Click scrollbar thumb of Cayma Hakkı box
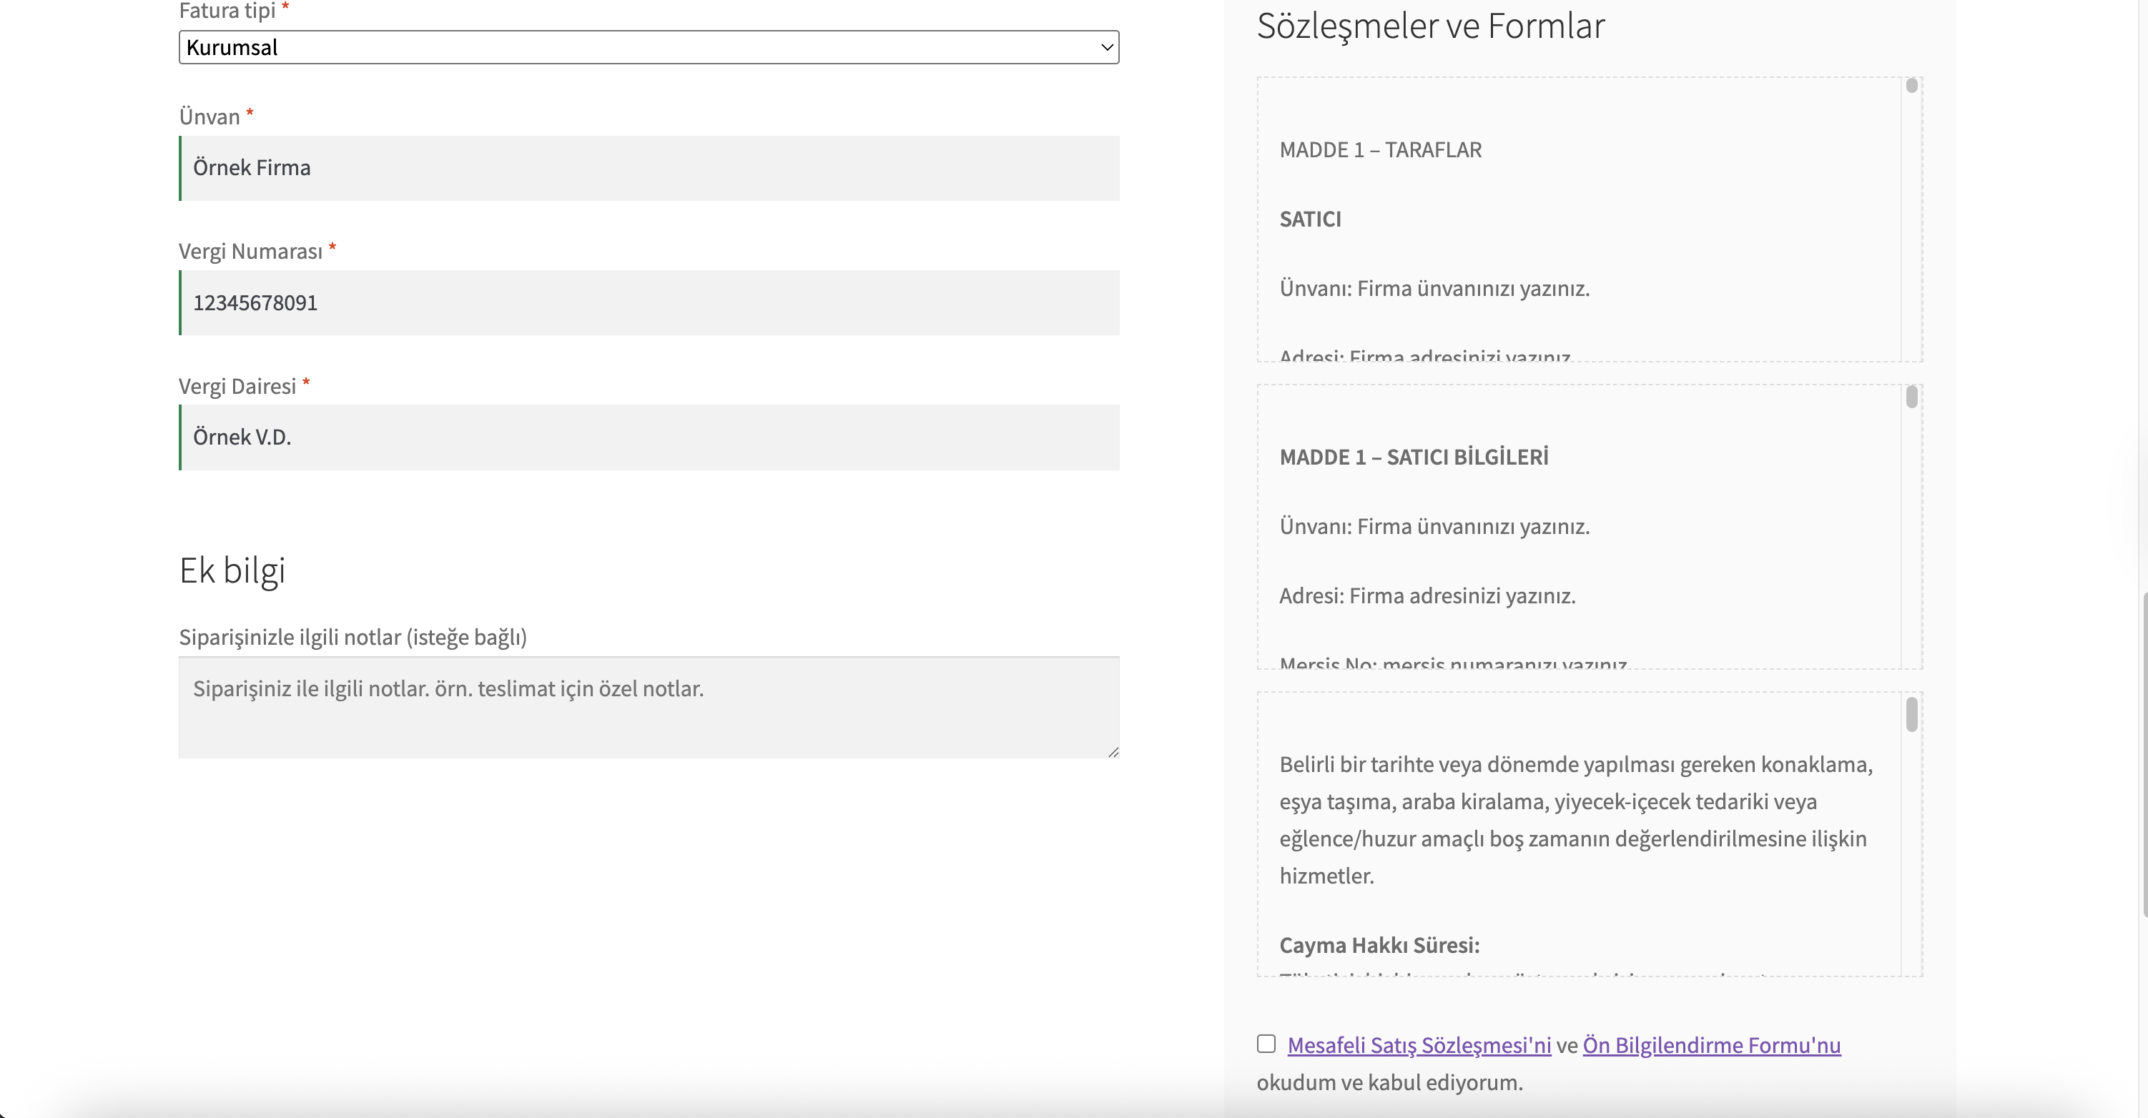This screenshot has height=1118, width=2148. coord(1911,716)
